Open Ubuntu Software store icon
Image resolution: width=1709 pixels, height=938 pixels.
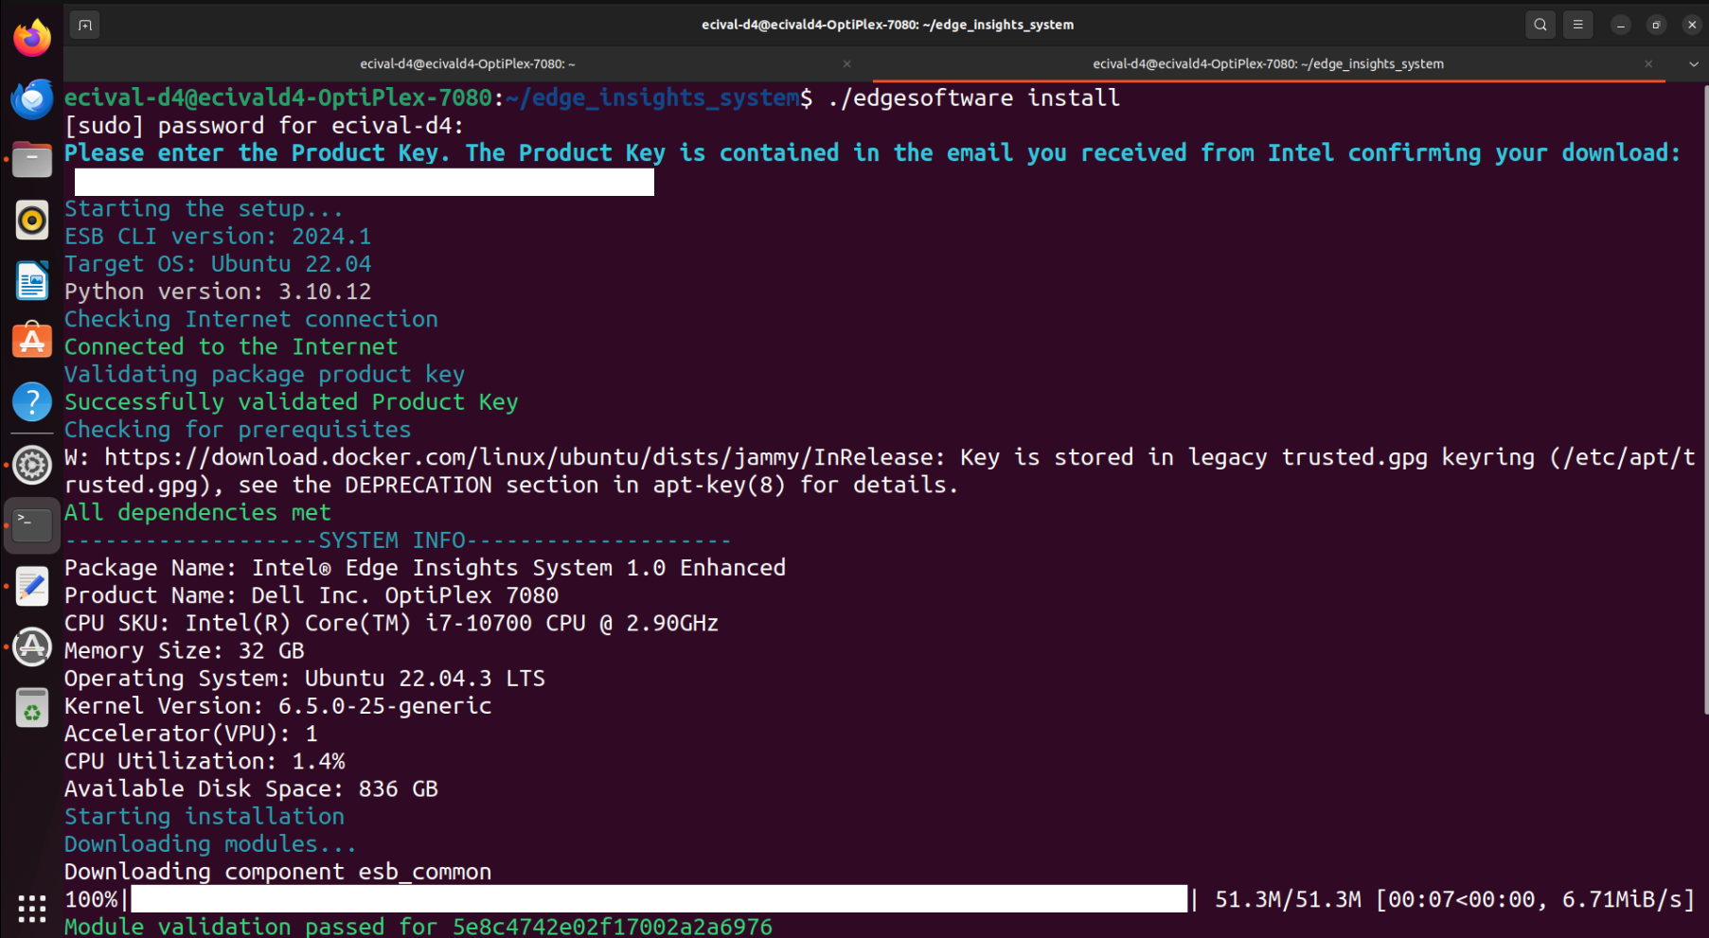point(32,341)
